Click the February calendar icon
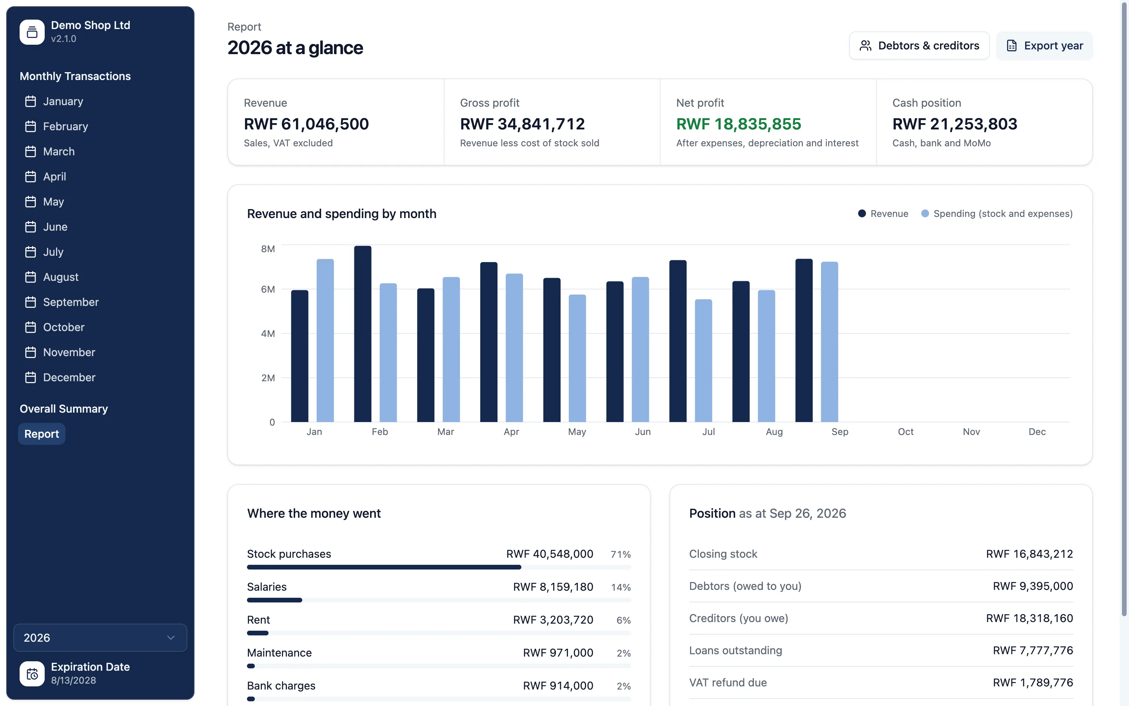 pyautogui.click(x=30, y=127)
